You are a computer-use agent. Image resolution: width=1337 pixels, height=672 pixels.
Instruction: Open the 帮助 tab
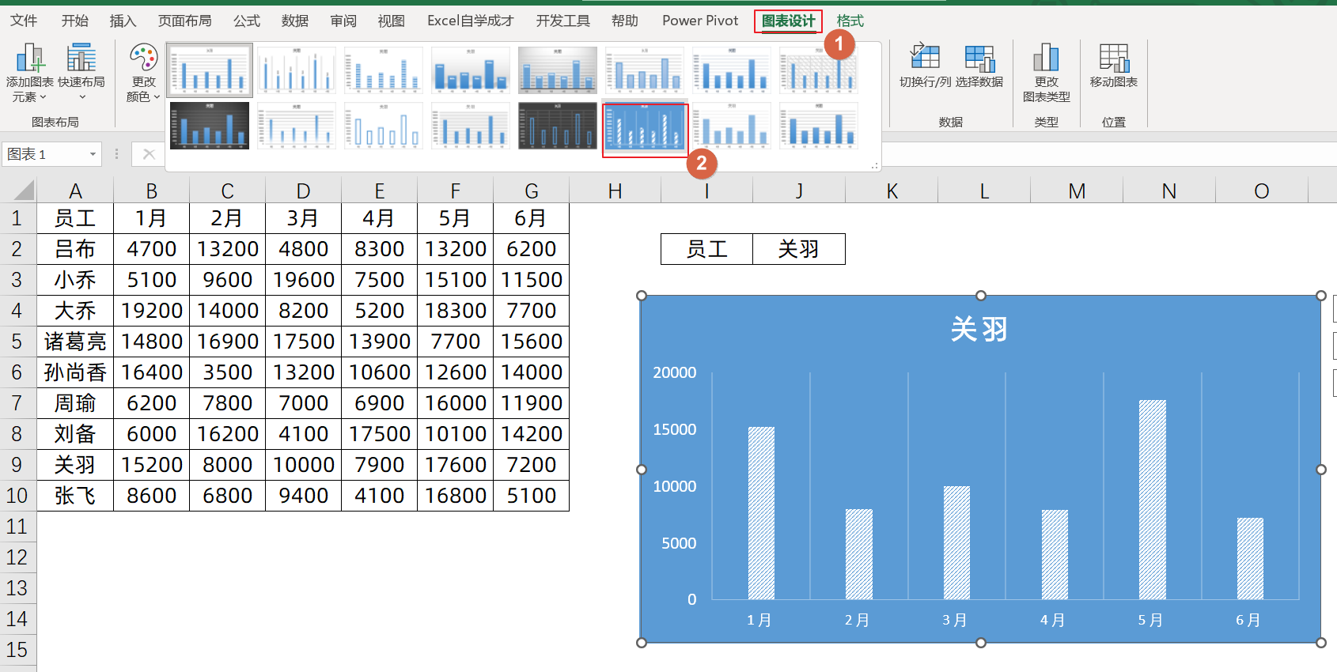tap(625, 21)
